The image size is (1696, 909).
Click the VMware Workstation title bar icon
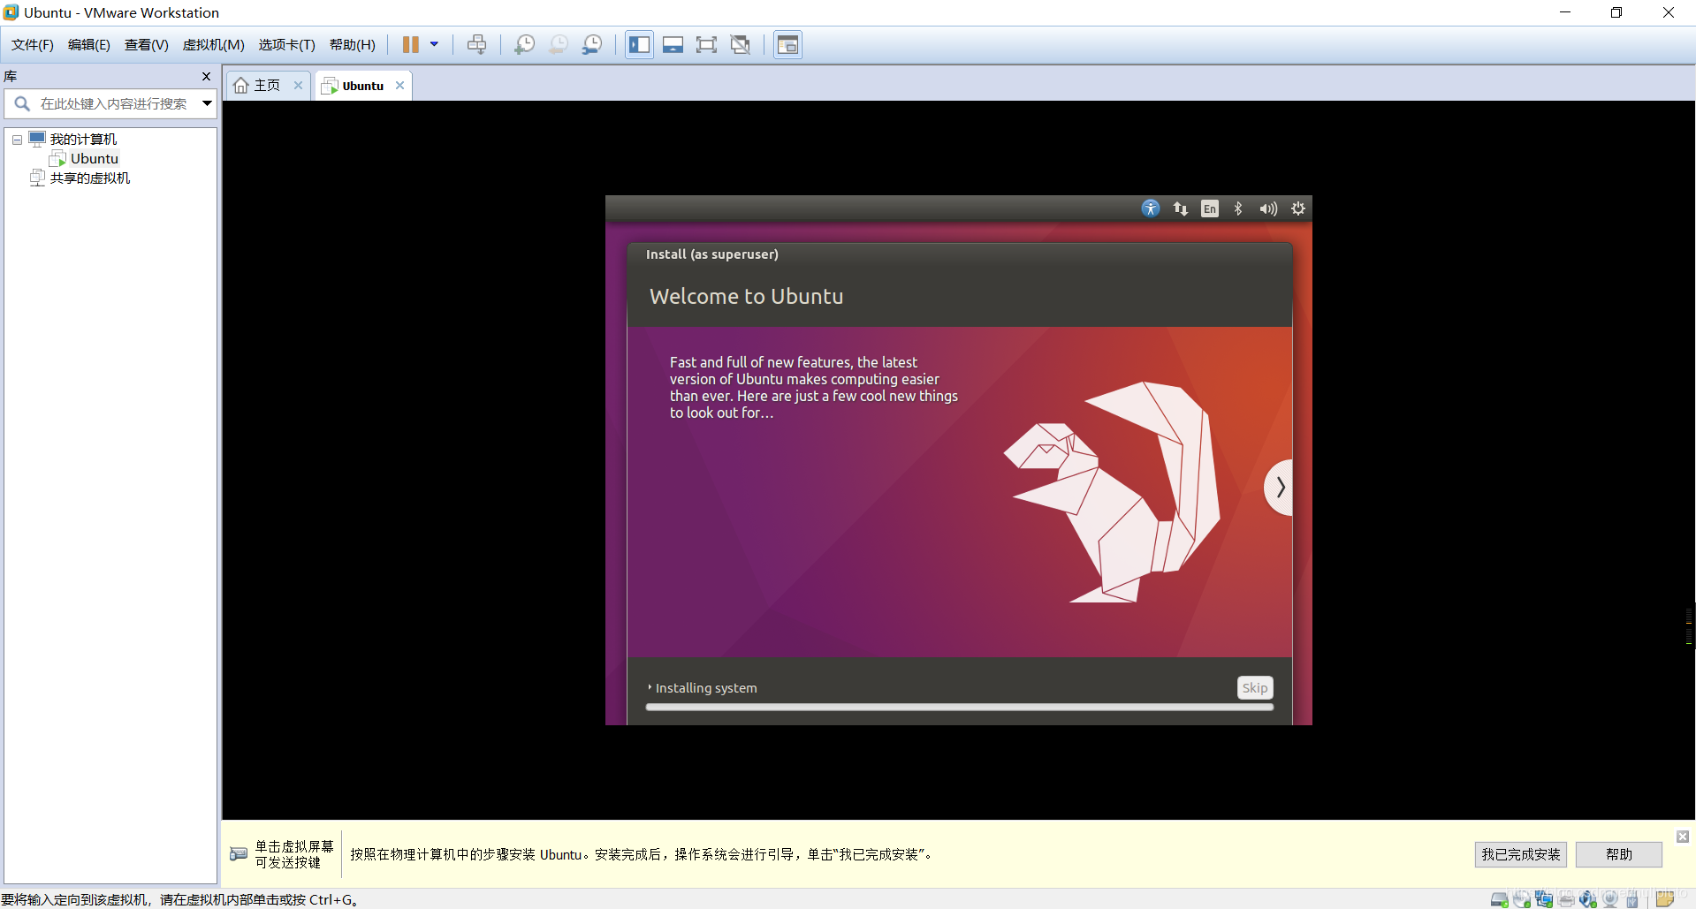11,12
